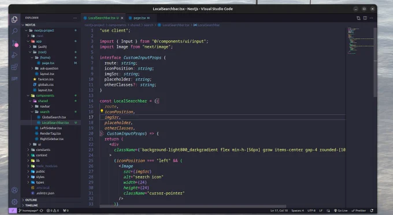Change end of line sequence LF
393x215 pixels.
click(321, 210)
